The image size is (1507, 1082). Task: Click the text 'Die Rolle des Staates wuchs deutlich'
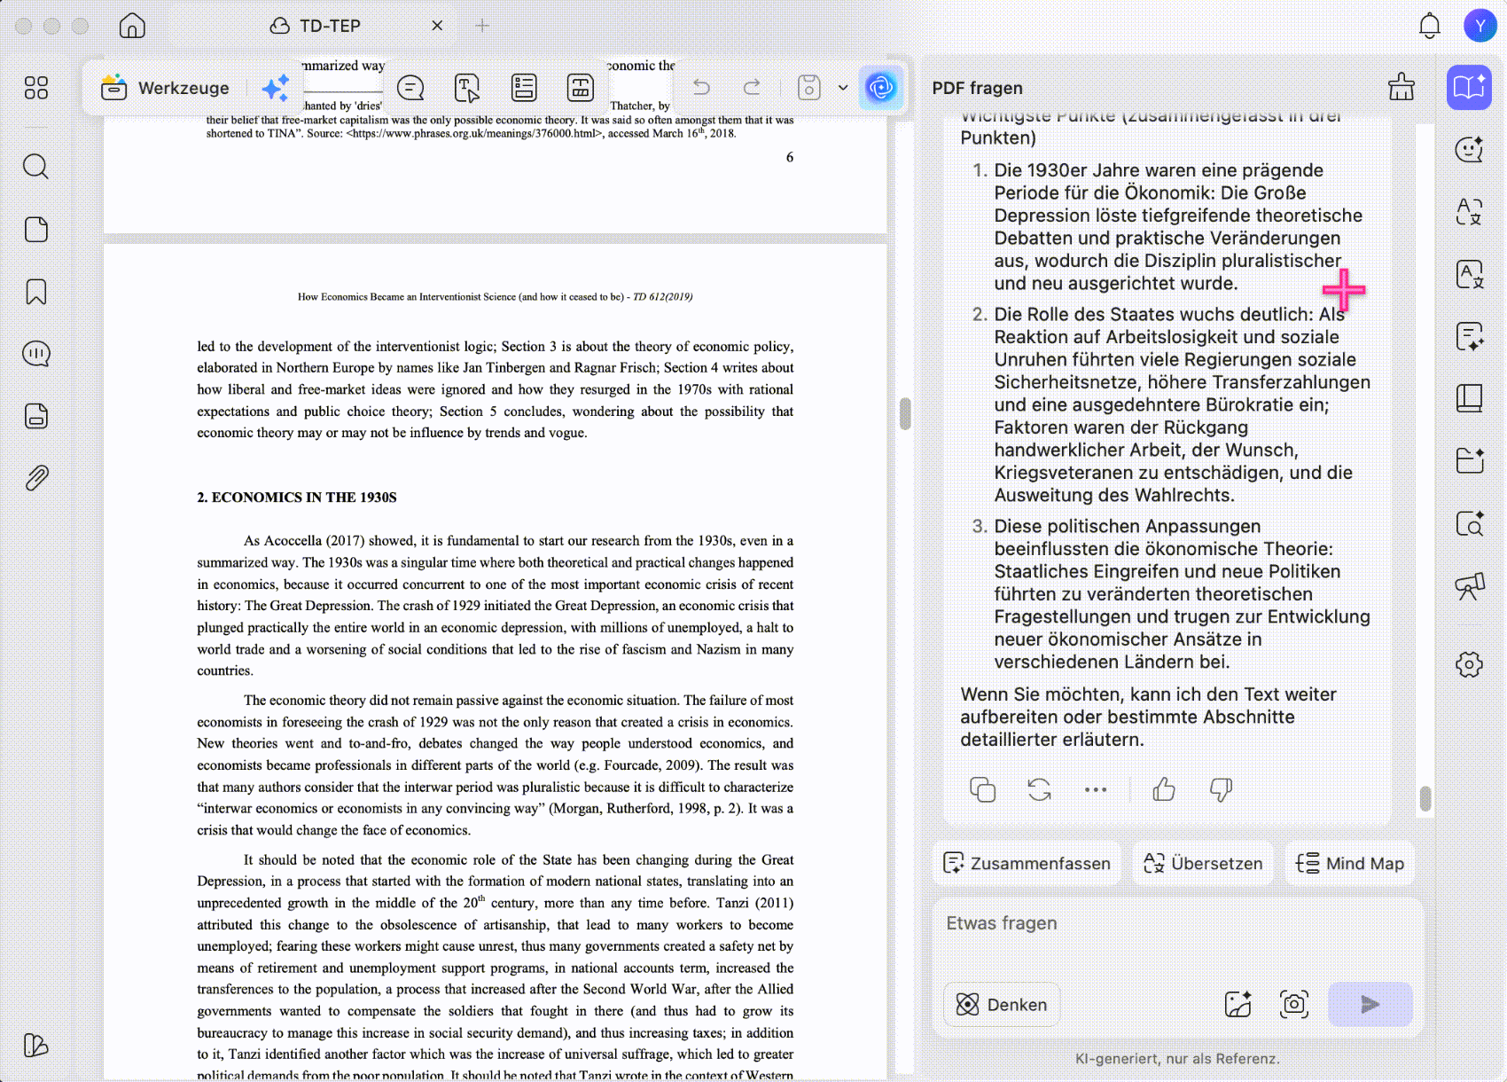1153,314
